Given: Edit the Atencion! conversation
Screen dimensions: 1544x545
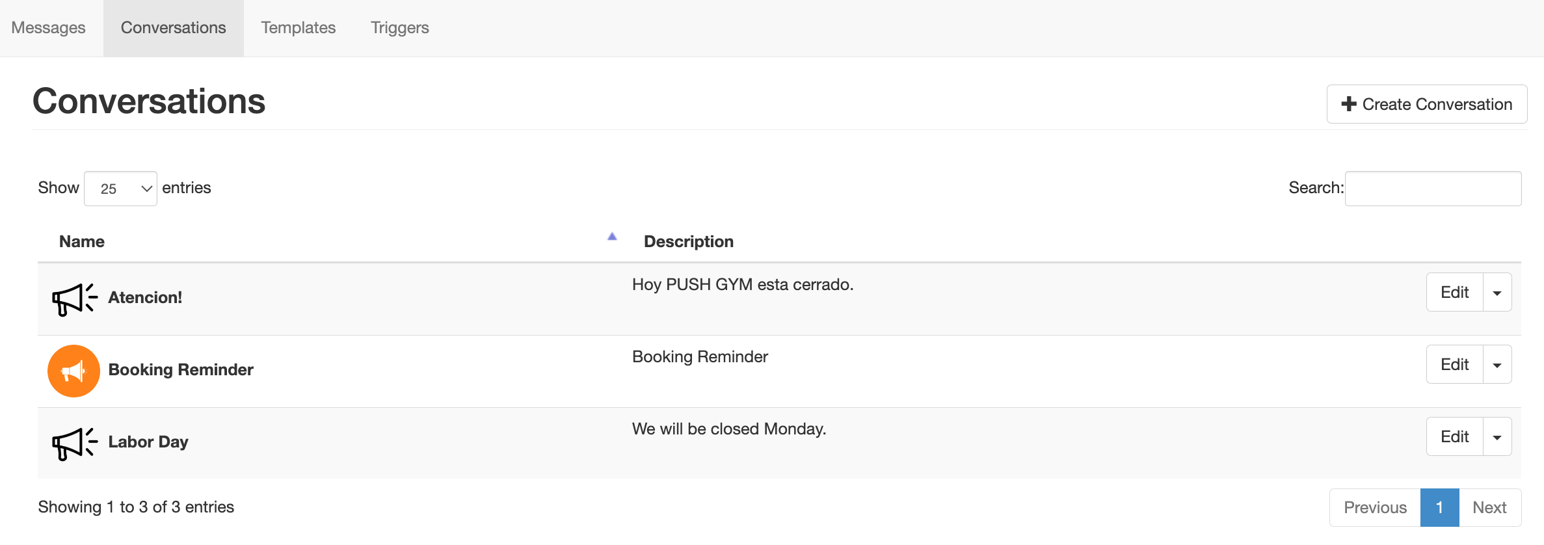Looking at the screenshot, I should coord(1455,293).
